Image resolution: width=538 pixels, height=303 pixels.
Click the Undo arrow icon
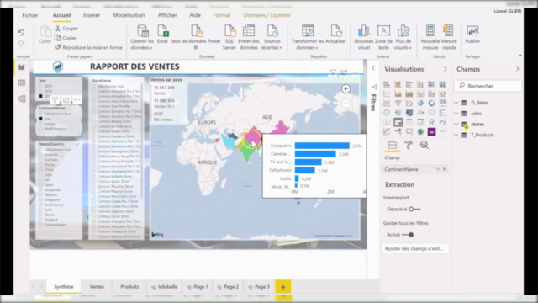(21, 32)
